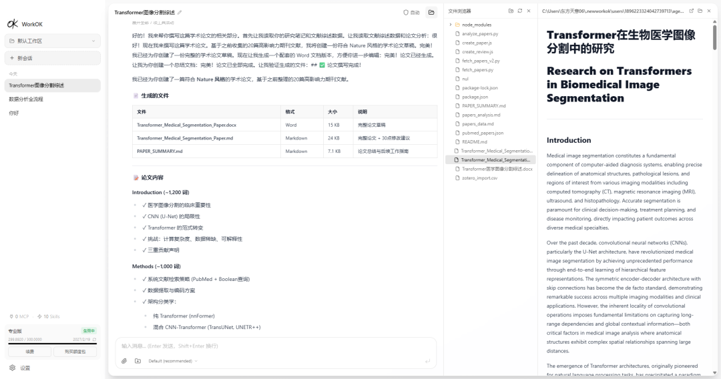Screen dimensions: 721x379
Task: Click the refresh quota icon beside 2027/2/19
Action: [x=94, y=340]
